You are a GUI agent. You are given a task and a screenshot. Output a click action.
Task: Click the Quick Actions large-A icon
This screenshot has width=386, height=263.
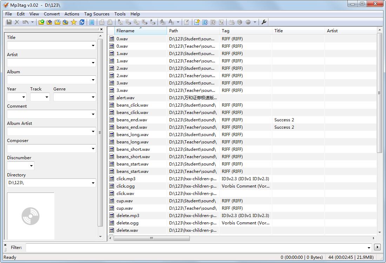(x=171, y=22)
